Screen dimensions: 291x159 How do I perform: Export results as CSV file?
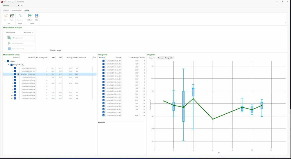coord(36,17)
